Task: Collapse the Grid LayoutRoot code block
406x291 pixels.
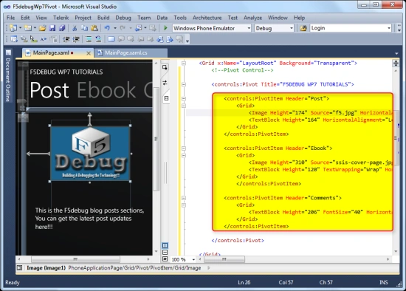Action: click(184, 63)
